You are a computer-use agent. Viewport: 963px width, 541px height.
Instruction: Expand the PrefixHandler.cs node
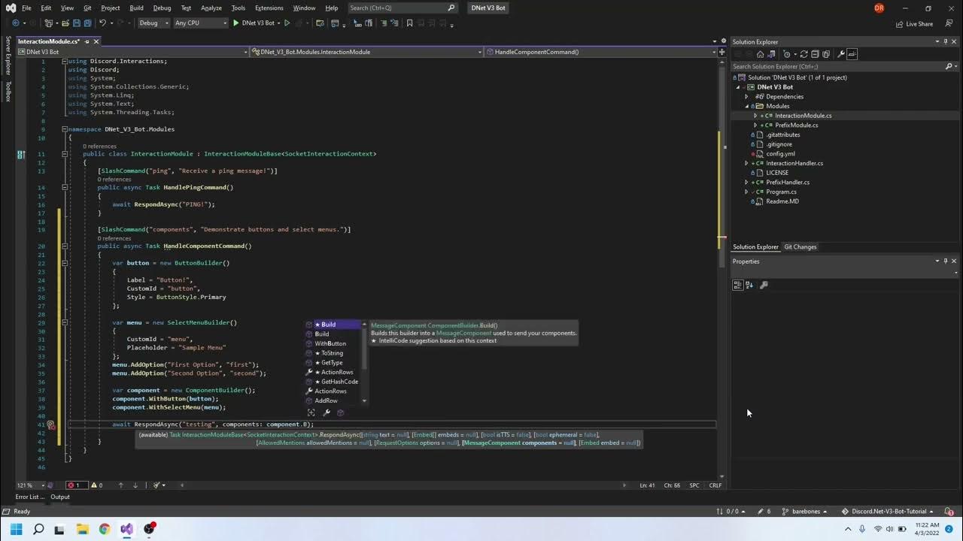[x=746, y=182]
